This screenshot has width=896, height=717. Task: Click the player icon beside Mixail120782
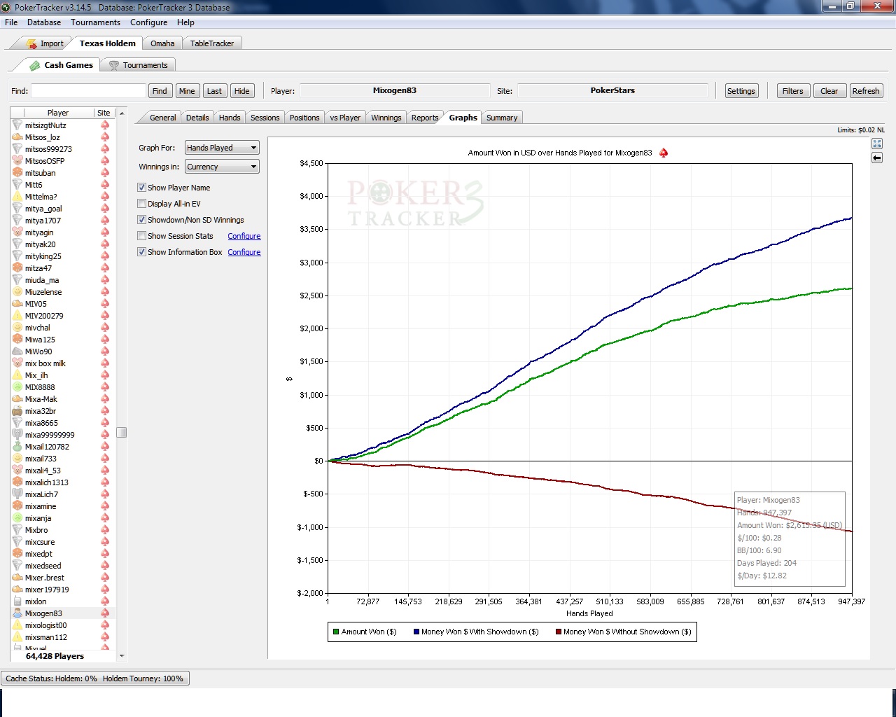pyautogui.click(x=17, y=447)
